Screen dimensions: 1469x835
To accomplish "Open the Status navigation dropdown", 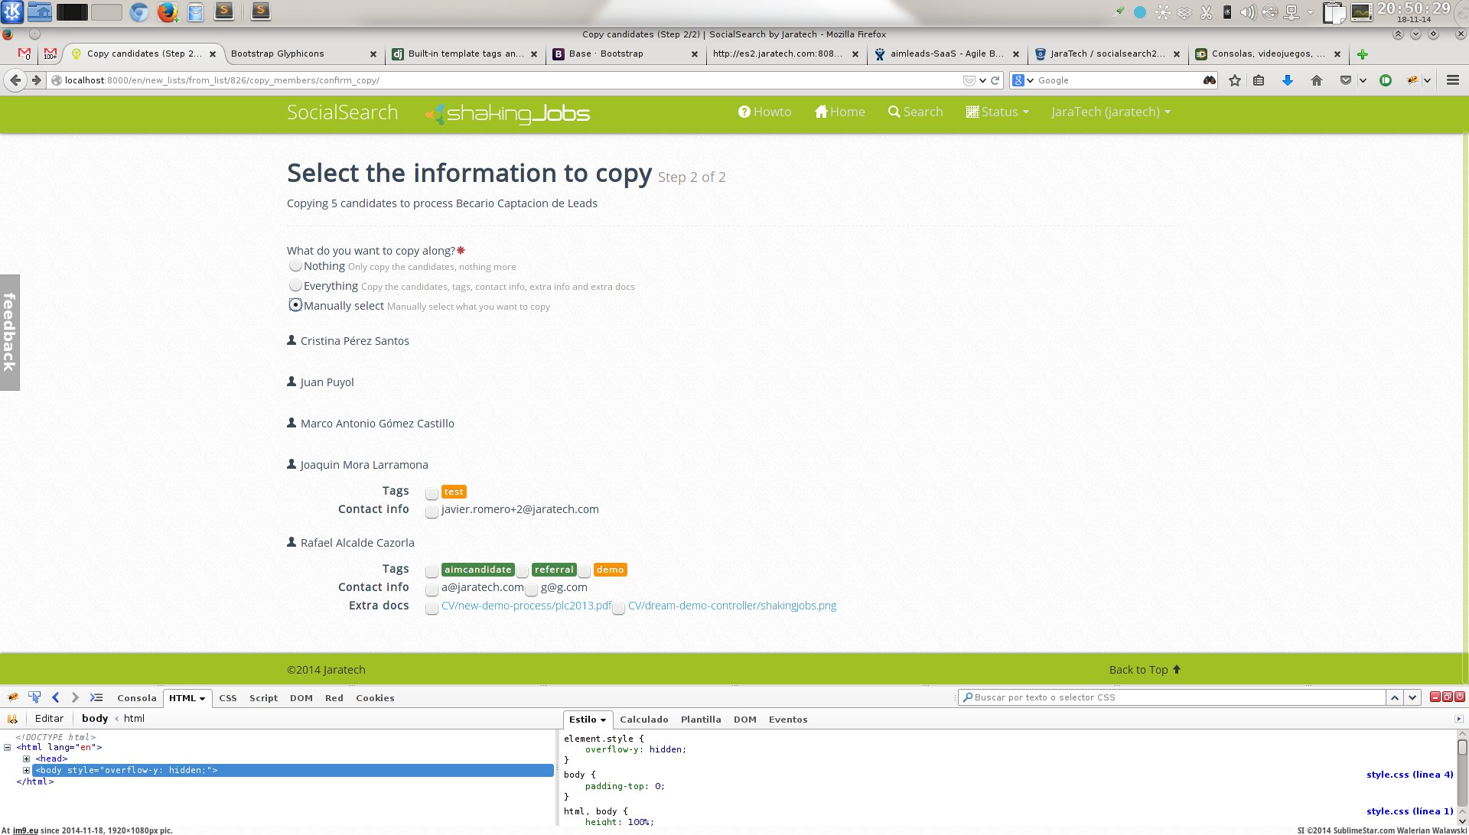I will click(998, 112).
